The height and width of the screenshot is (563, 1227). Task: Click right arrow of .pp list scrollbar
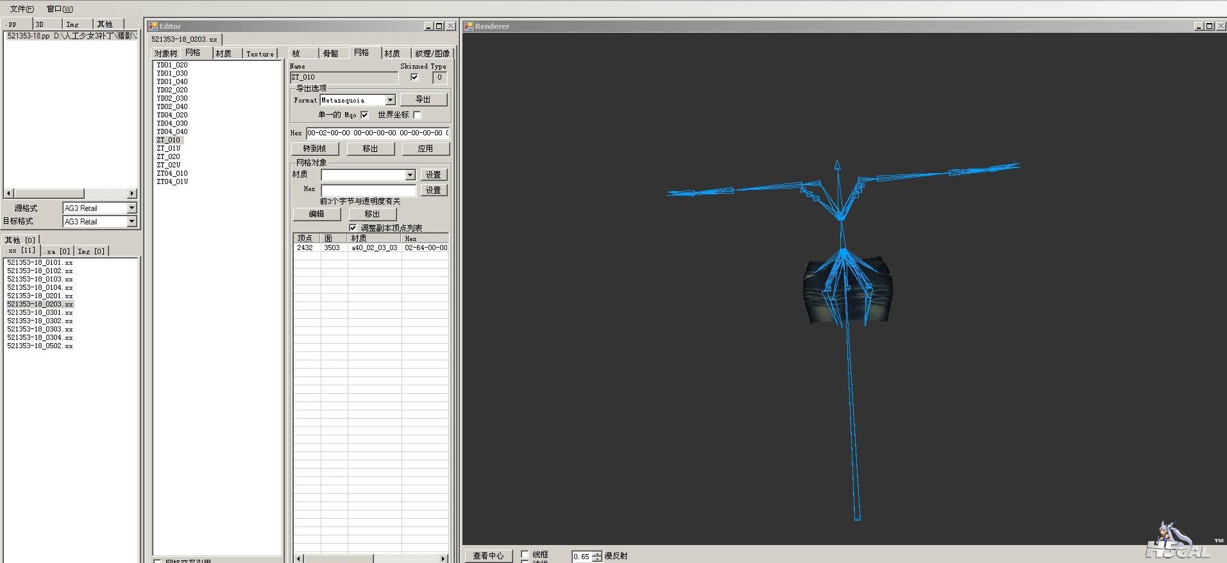[132, 194]
